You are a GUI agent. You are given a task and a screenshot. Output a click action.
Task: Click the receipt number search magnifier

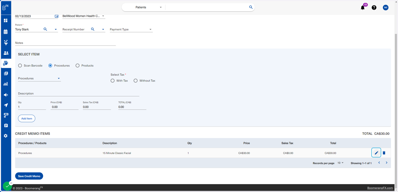(93, 29)
